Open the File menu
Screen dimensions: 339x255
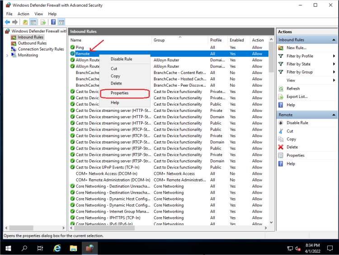9,14
